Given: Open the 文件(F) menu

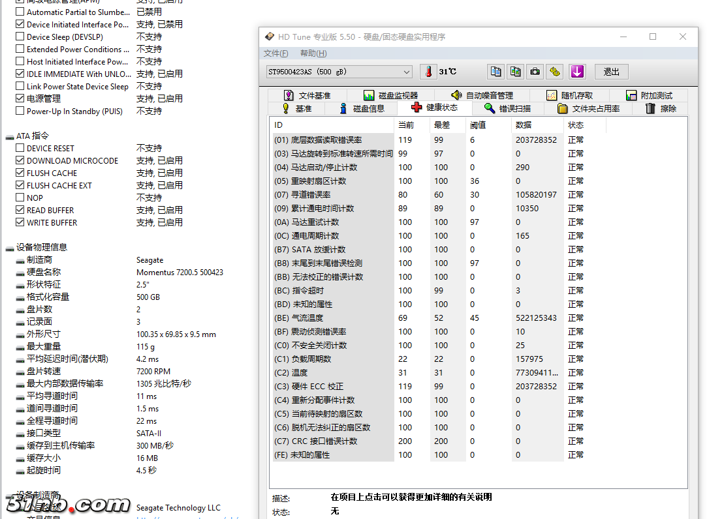Looking at the screenshot, I should click(275, 53).
